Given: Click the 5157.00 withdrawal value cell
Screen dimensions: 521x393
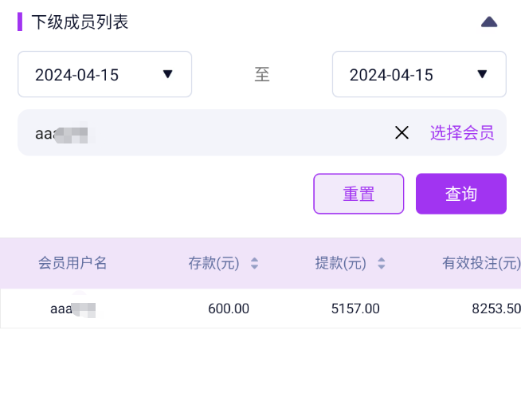Looking at the screenshot, I should [x=355, y=309].
